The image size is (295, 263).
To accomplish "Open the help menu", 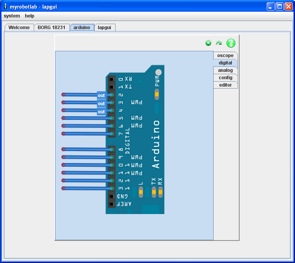I will [x=29, y=16].
